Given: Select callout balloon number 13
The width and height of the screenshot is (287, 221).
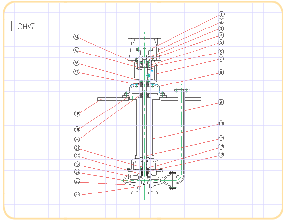Looking at the screenshot, I should (221, 155).
